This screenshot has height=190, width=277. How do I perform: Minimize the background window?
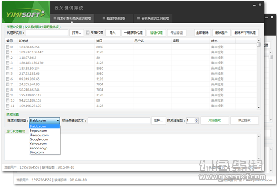click(x=267, y=17)
